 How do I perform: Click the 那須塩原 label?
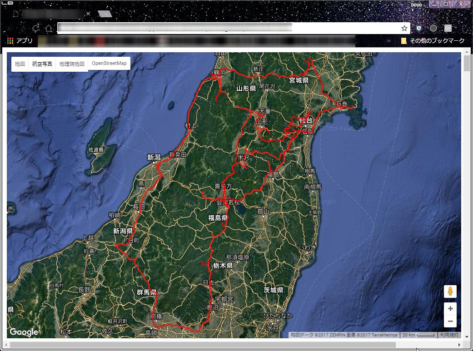tap(237, 257)
